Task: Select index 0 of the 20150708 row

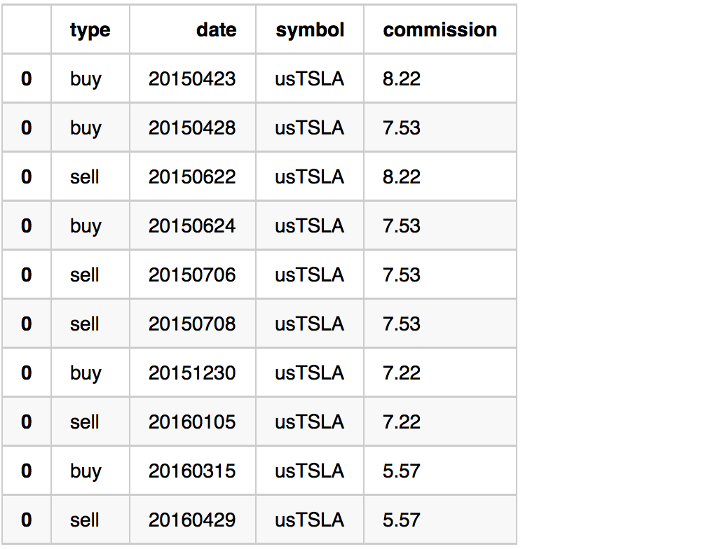Action: point(27,324)
